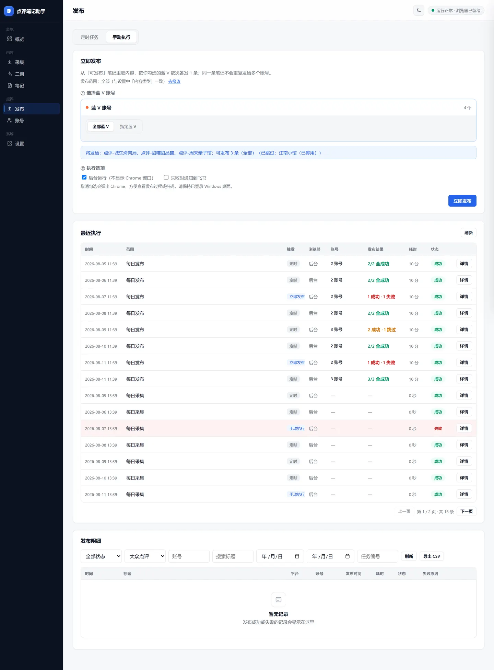
Task: Click the 蓝 V 账号 panel header
Action: [x=279, y=108]
